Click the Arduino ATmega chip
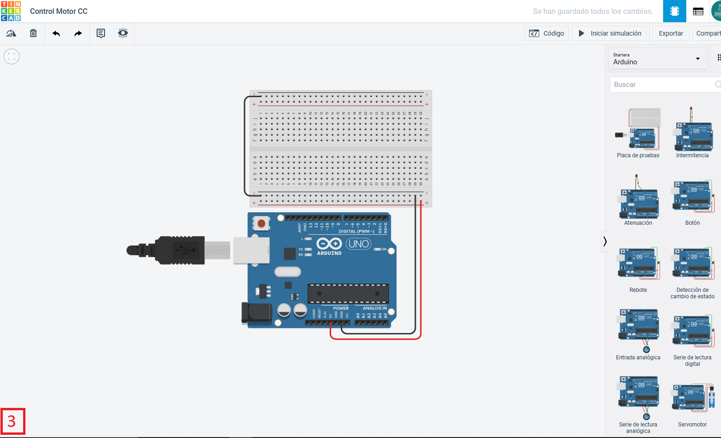Screen dimensions: 721x438 click(348, 294)
